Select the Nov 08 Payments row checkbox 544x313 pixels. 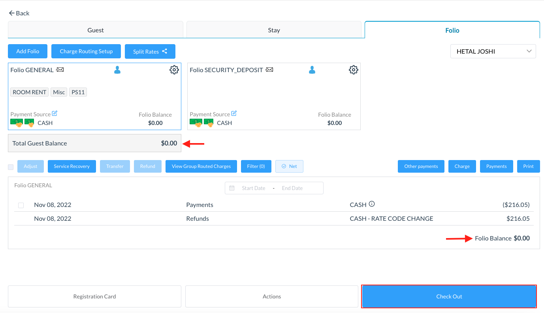click(x=21, y=205)
